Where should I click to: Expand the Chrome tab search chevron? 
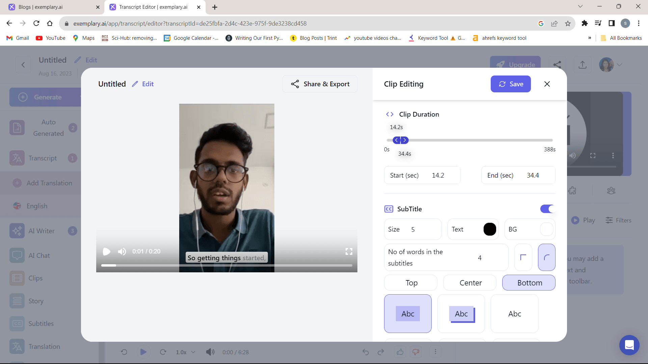click(x=580, y=6)
